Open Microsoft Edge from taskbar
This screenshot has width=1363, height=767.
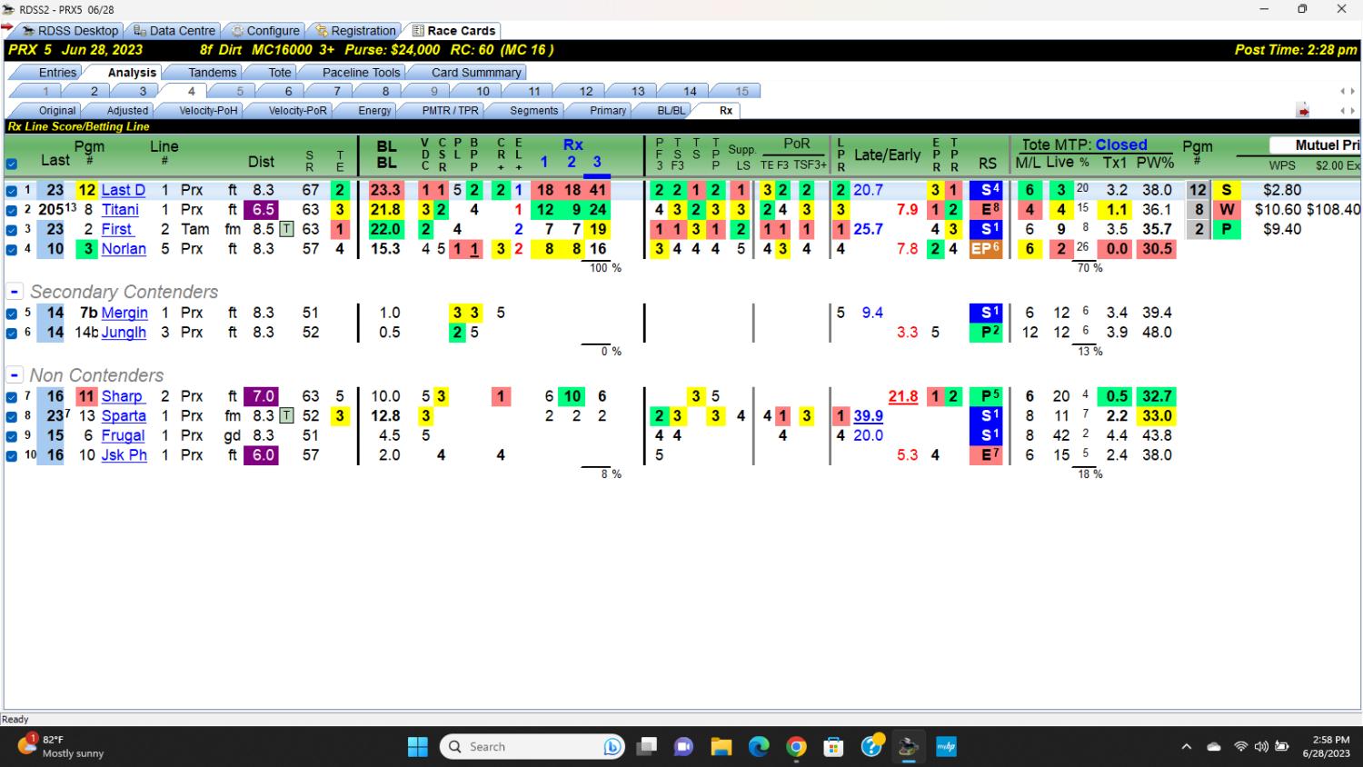tap(758, 747)
